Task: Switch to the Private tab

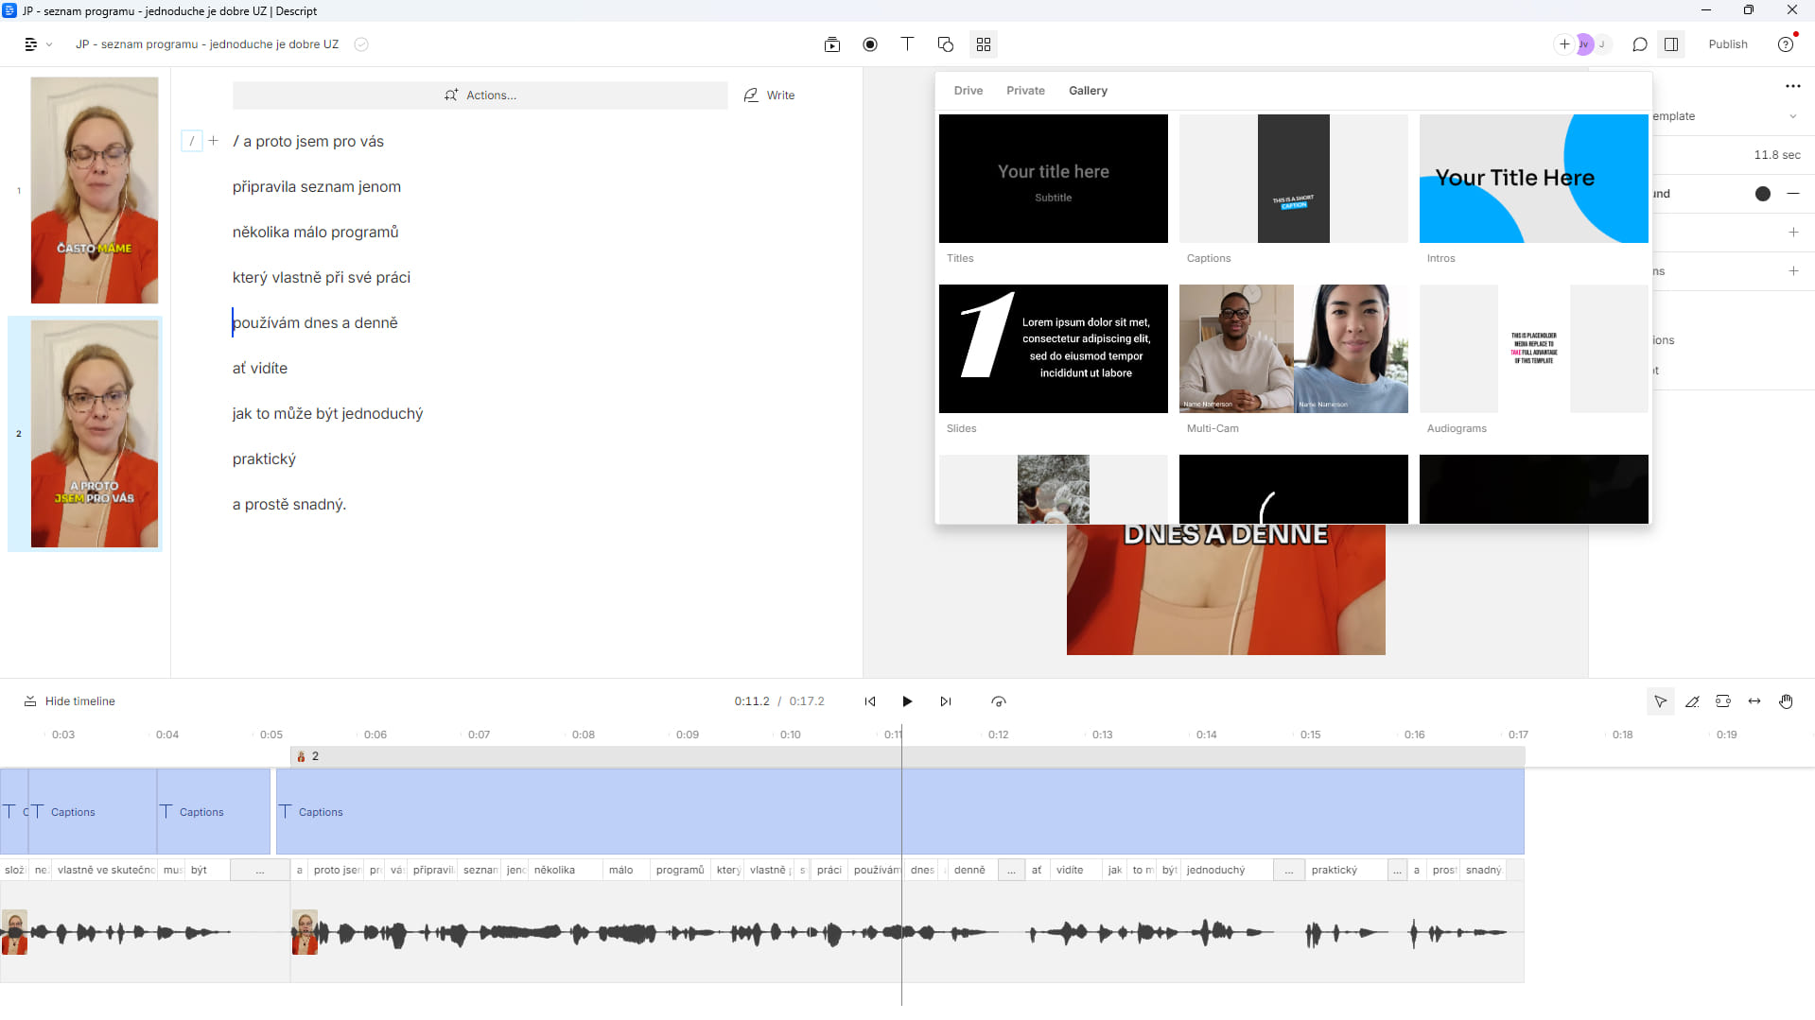Action: pyautogui.click(x=1025, y=91)
